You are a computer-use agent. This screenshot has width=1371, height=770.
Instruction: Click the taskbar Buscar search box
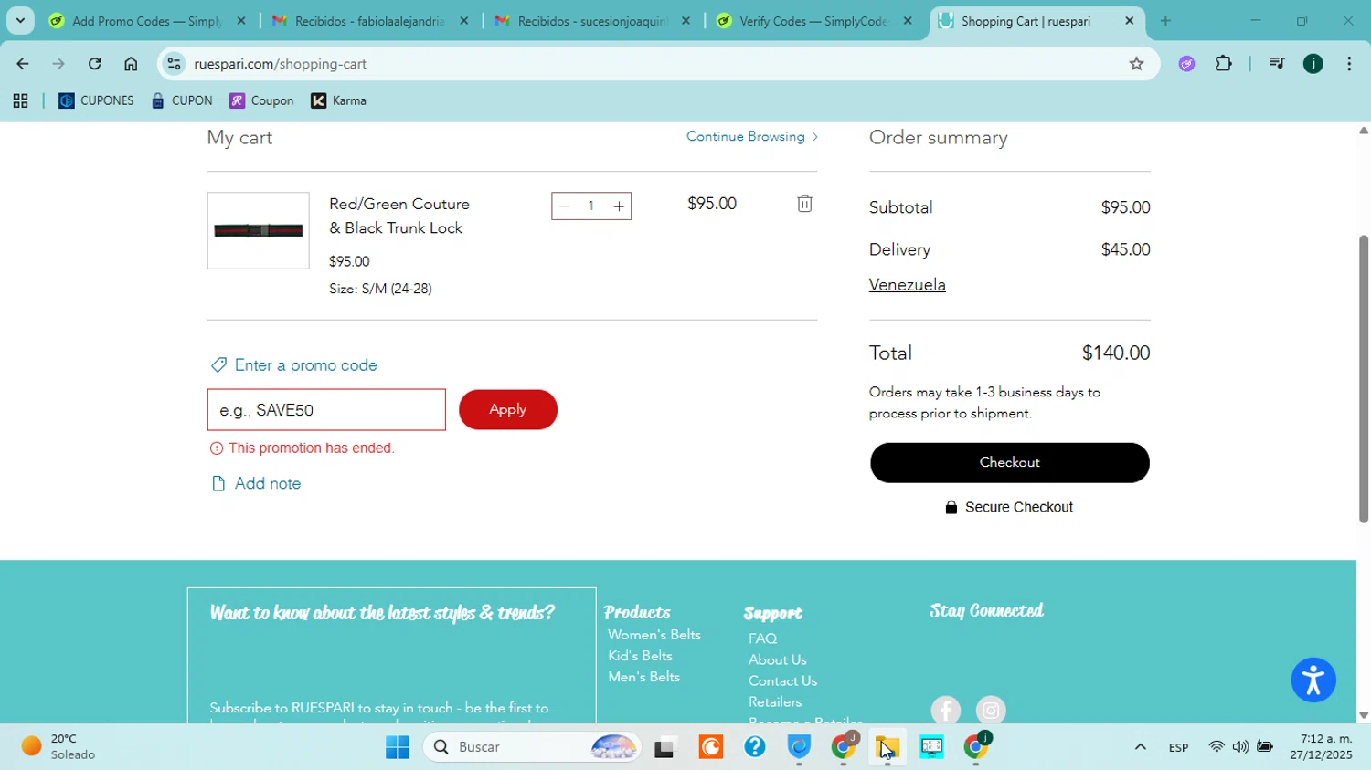(x=530, y=747)
